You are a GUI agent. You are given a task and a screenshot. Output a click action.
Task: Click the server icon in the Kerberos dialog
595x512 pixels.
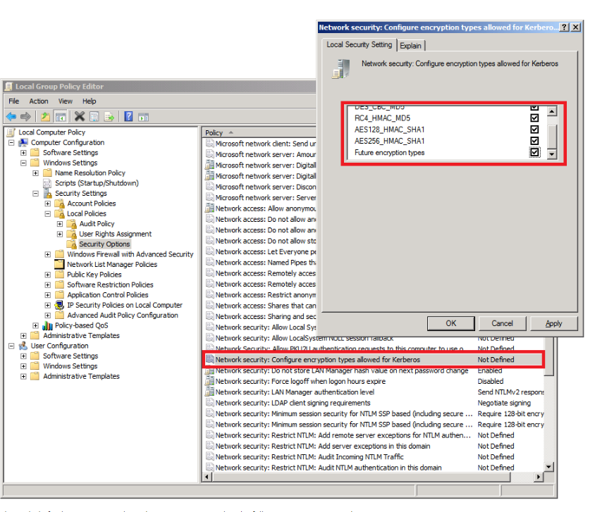[x=341, y=68]
